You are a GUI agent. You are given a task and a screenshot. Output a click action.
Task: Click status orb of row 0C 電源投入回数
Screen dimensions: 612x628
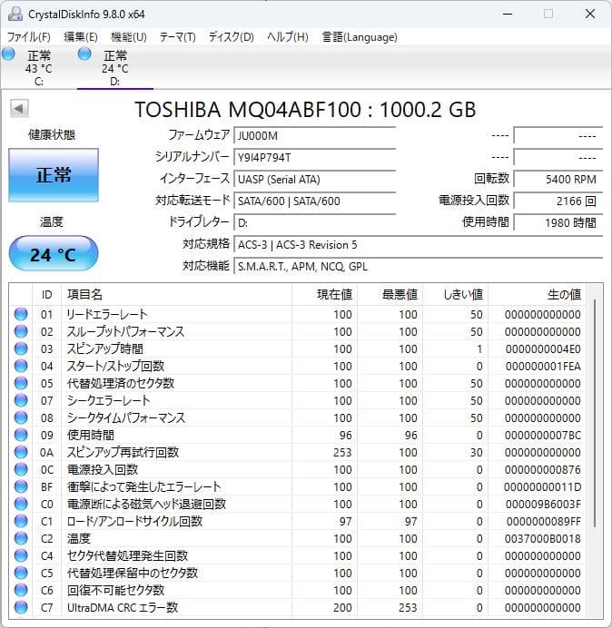tap(21, 469)
